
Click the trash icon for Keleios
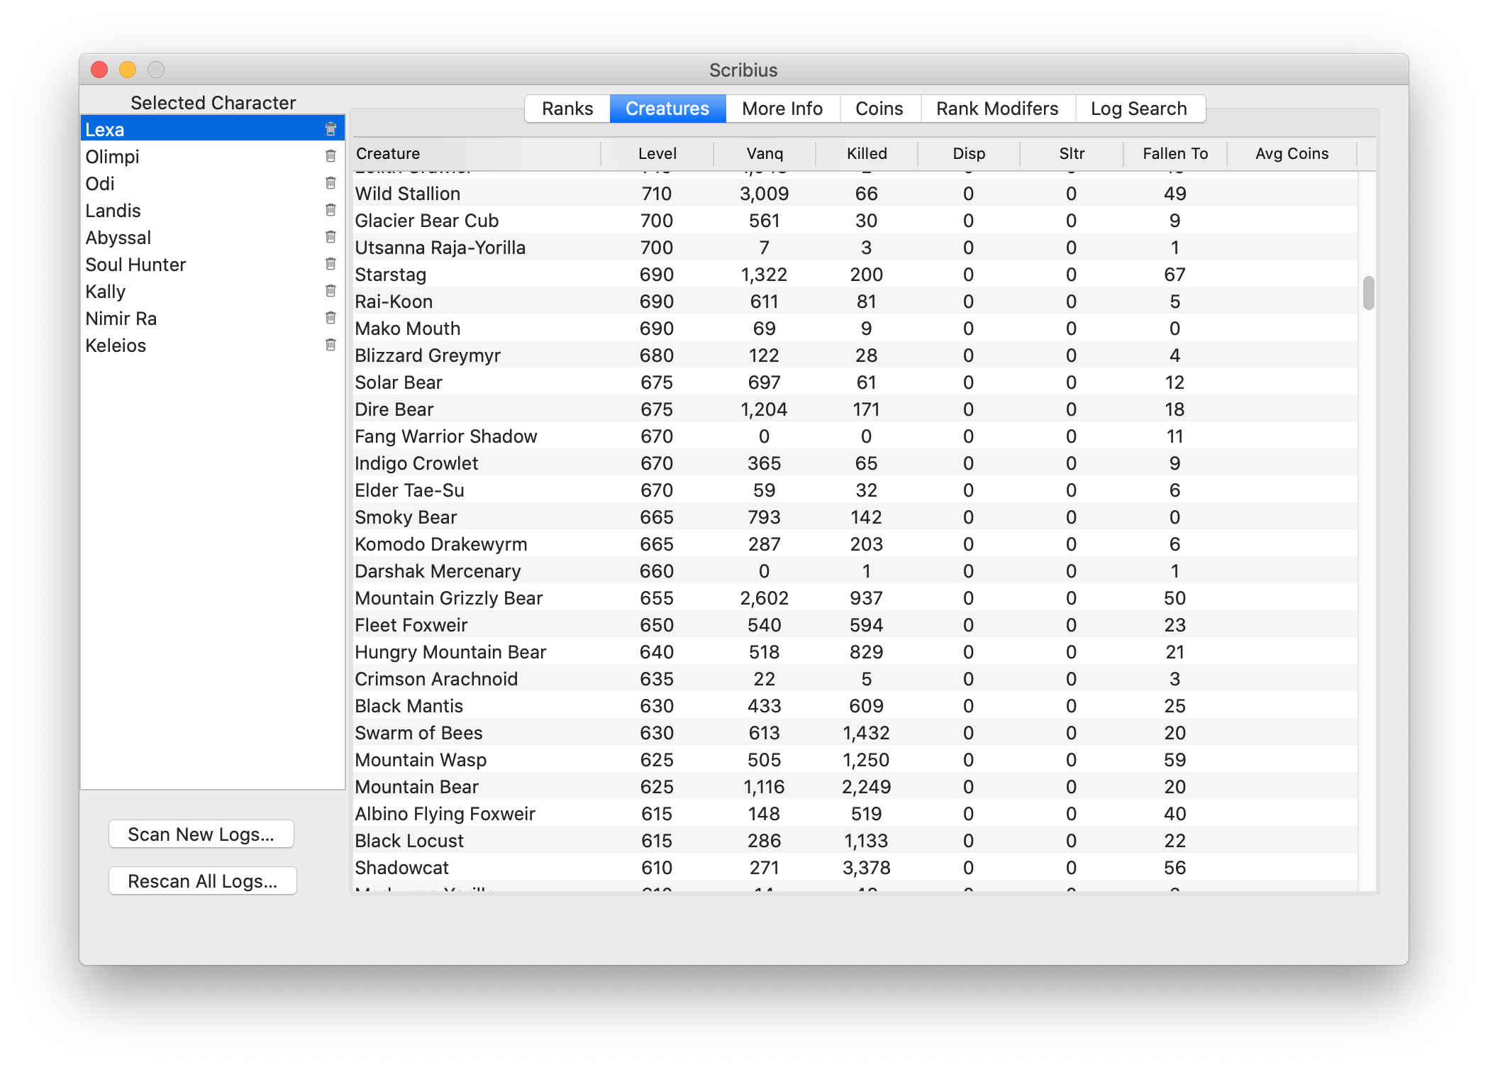click(331, 345)
